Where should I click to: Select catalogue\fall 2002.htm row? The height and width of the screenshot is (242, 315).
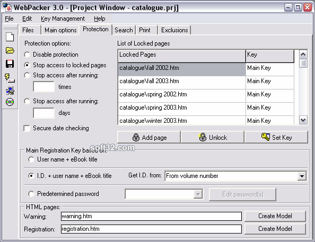pos(182,69)
